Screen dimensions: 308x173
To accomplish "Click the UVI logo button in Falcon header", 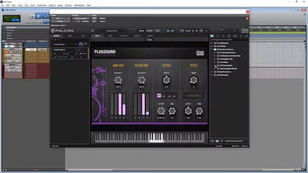I will click(244, 31).
